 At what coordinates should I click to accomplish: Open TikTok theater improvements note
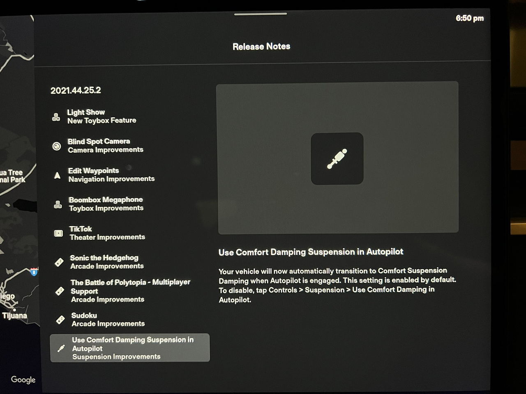tap(107, 233)
